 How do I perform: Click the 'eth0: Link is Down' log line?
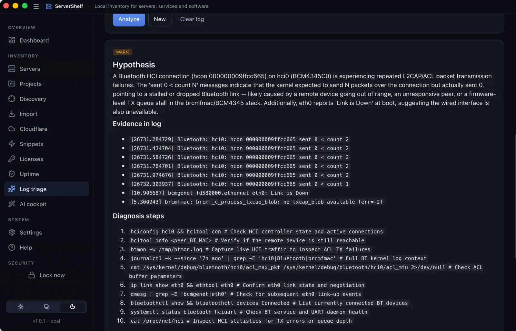coord(219,193)
